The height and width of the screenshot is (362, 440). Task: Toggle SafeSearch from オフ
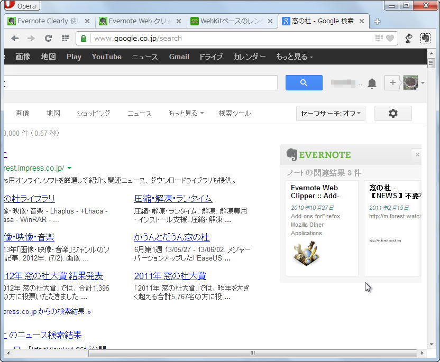click(331, 113)
